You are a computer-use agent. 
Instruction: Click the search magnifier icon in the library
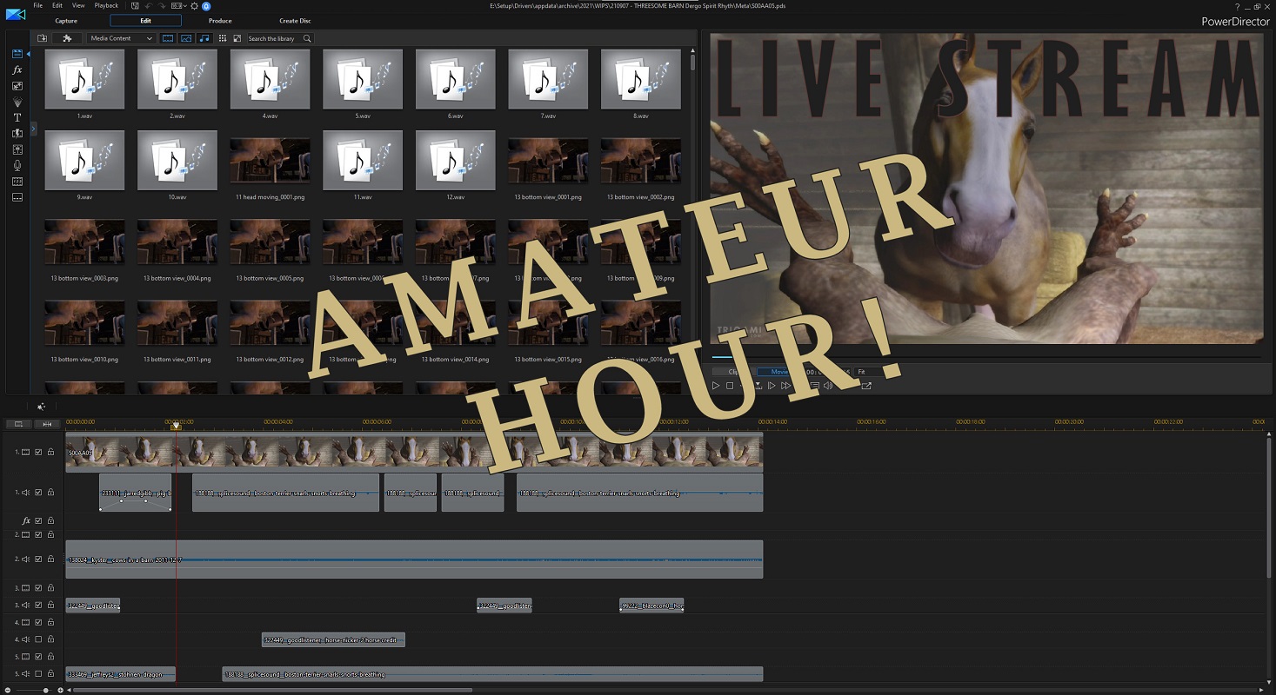[x=307, y=38]
